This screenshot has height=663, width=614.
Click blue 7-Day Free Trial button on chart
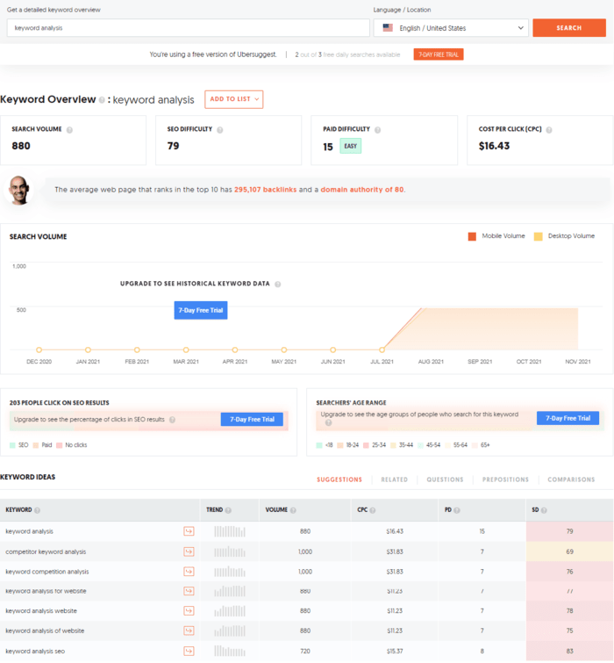click(x=201, y=310)
